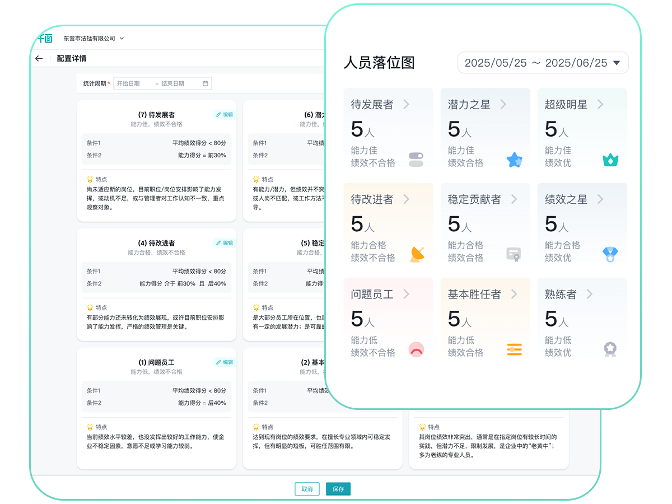Screen dimensions: 672x504
Task: Click the toggle switch icon in 待发展者 card
Action: point(416,160)
